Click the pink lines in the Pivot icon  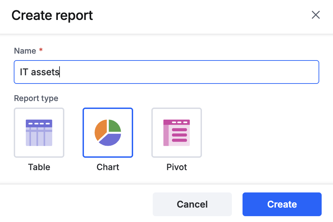180,135
